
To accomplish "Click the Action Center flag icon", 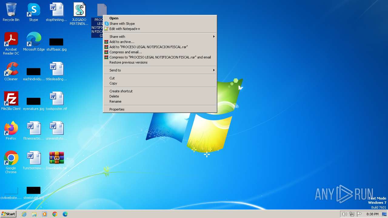I will [359, 214].
